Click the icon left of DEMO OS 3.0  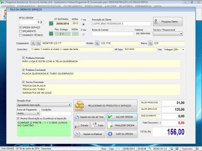[150, 149]
